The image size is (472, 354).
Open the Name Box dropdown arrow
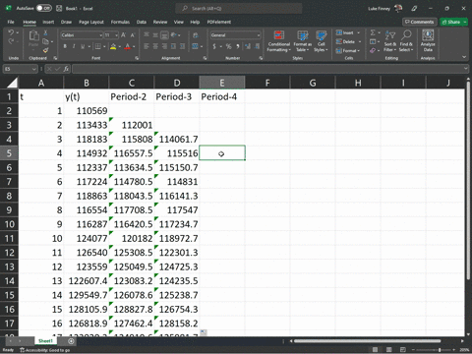coord(33,69)
